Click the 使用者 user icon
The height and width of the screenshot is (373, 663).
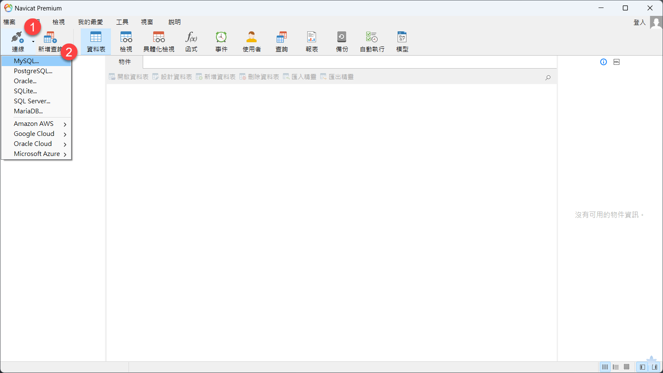point(252,41)
